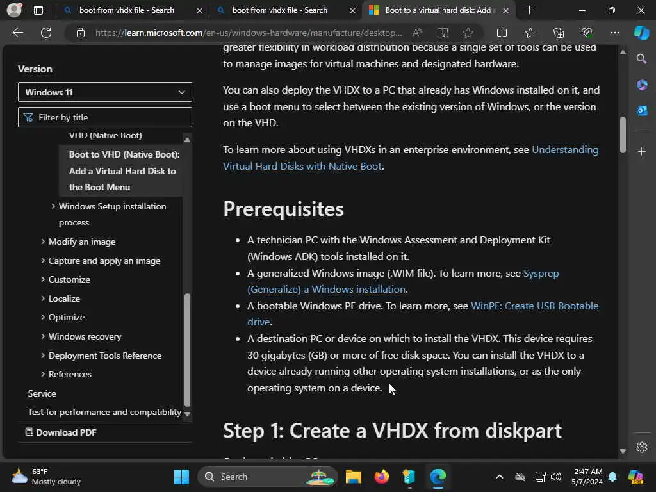Screen dimensions: 656x492
Task: Select Boot to VHD (Native Boot) tree item
Action: [x=121, y=170]
